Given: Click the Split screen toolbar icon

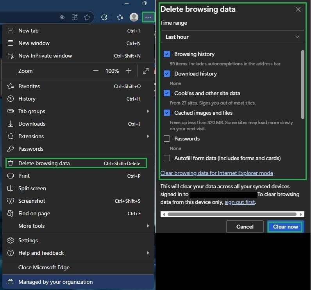Looking at the screenshot, I should [x=74, y=17].
